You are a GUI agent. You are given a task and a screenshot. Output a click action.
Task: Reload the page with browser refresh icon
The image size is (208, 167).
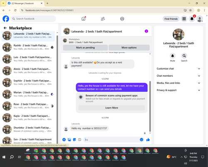15,10
